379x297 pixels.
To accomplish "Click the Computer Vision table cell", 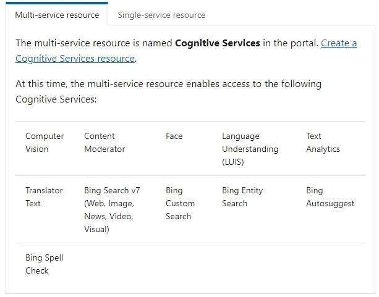I will (45, 143).
